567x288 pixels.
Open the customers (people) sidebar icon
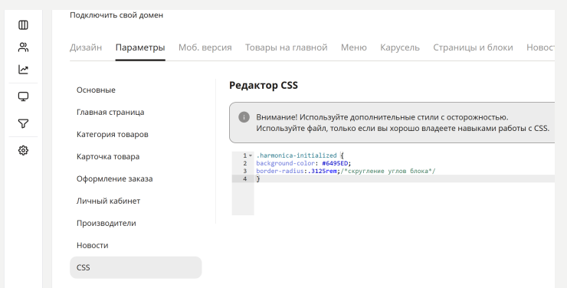coord(23,47)
